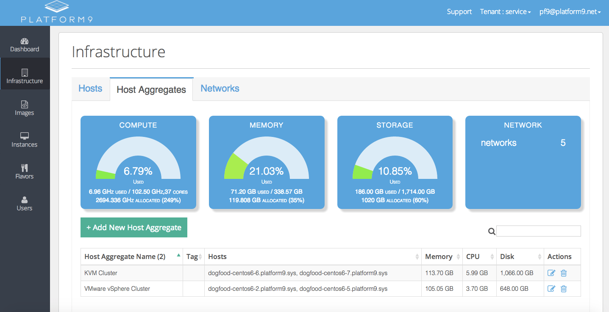Open the Images file icon
Screen dimensions: 609x312
[x=25, y=105]
